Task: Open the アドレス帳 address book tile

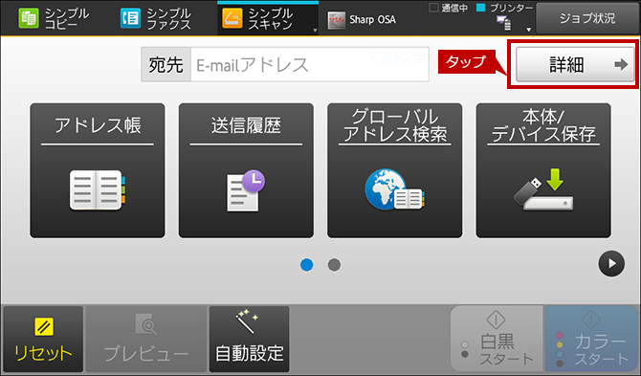Action: point(98,170)
